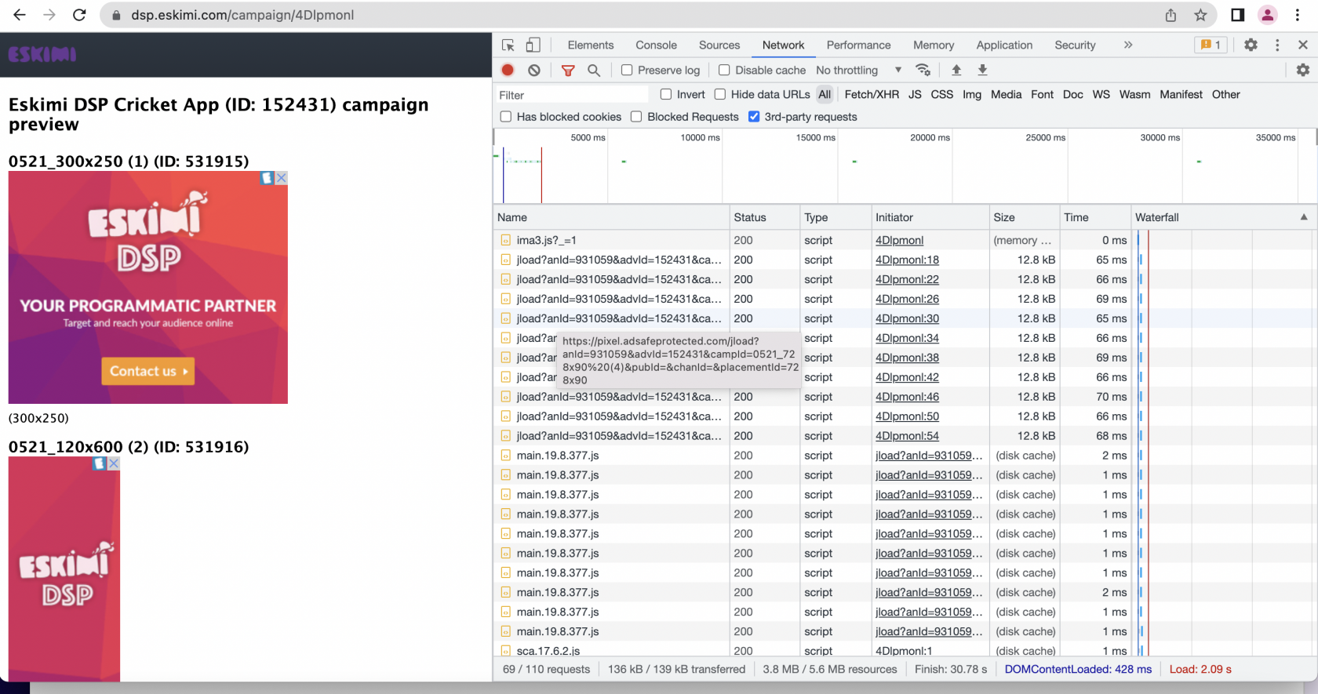The width and height of the screenshot is (1318, 694).
Task: Switch to the Memory tab
Action: tap(934, 45)
